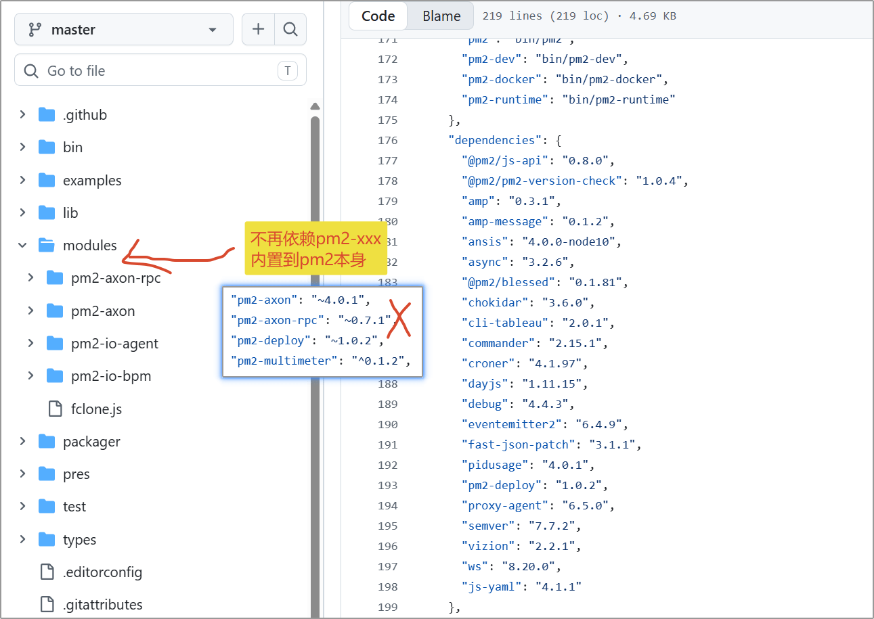The height and width of the screenshot is (619, 874).
Task: Click the pm2-axon-rpc folder icon
Action: 55,277
